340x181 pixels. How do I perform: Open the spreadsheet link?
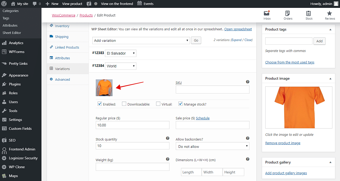[238, 29]
